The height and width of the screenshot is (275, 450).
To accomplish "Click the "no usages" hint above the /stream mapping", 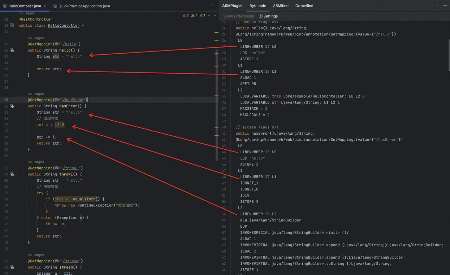I will pyautogui.click(x=36, y=255).
